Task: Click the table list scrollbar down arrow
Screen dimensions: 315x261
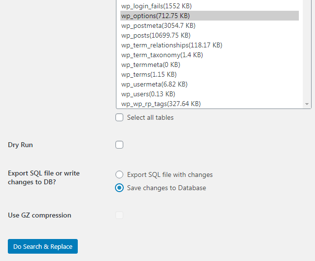Action: point(307,104)
